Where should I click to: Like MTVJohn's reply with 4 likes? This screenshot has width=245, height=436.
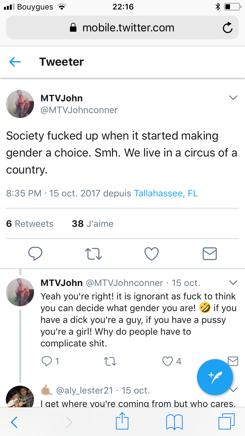(172, 361)
